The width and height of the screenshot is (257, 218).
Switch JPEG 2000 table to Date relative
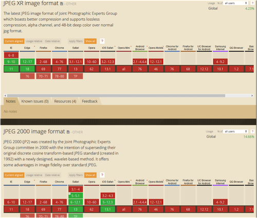(x=52, y=175)
